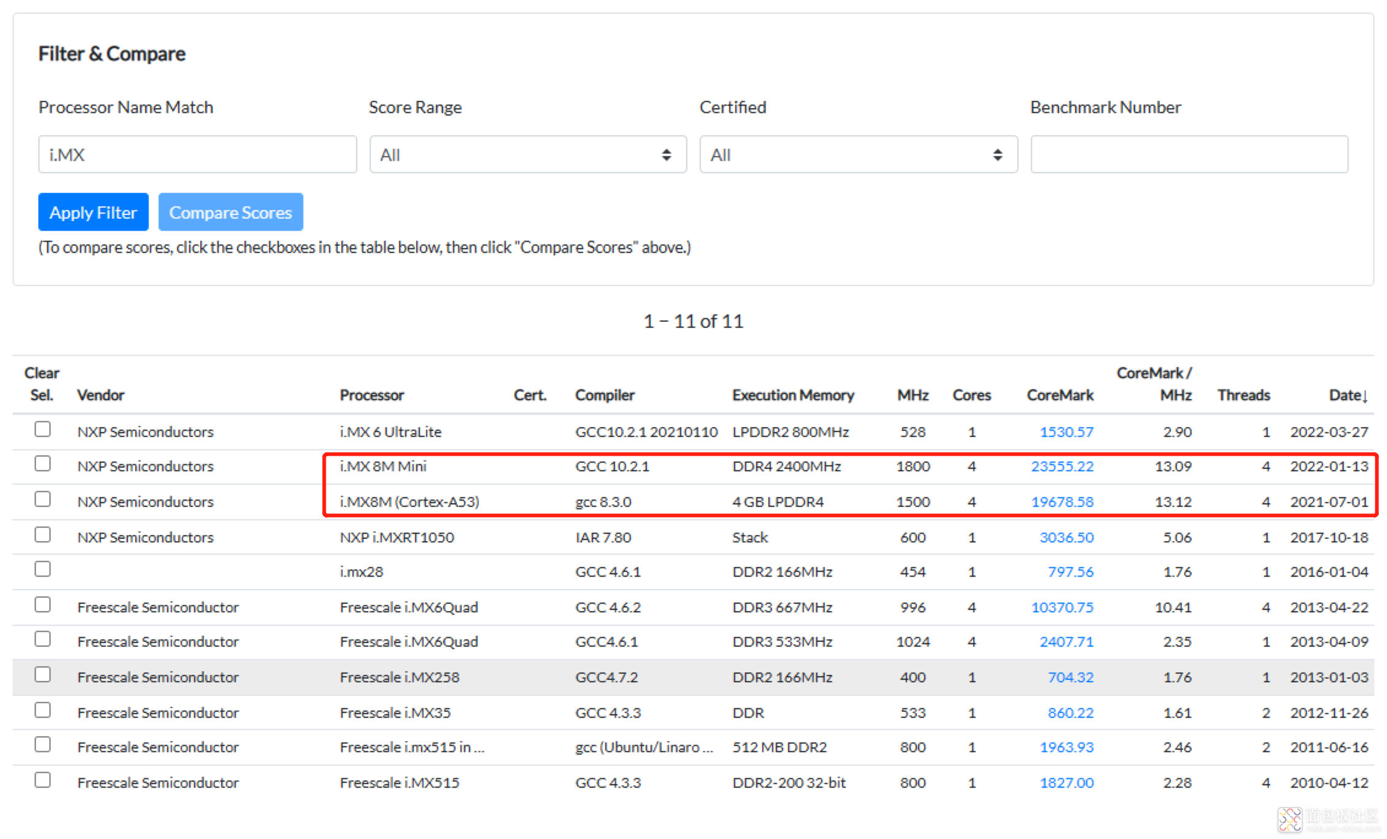
Task: Open the 797.56 CoreMark score link
Action: tap(1070, 572)
